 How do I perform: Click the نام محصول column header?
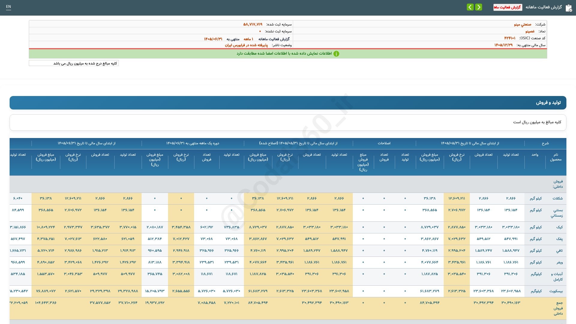tap(556, 157)
